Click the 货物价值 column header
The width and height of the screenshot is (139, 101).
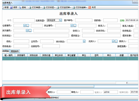coord(46,55)
